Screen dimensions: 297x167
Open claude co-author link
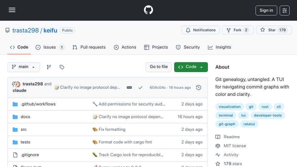point(19,91)
